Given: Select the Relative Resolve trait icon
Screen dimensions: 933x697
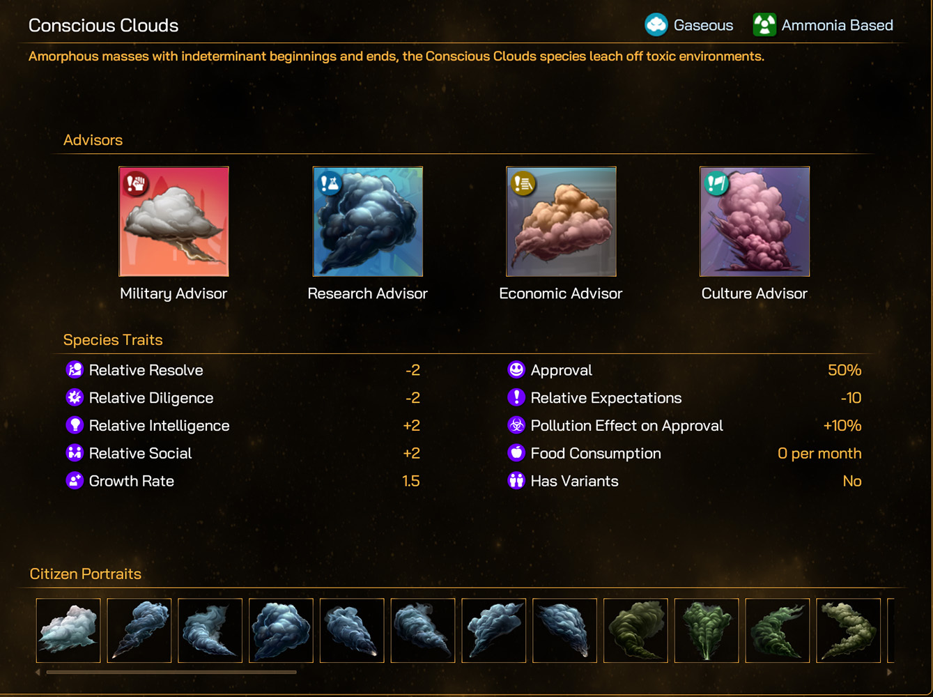Looking at the screenshot, I should click(75, 370).
